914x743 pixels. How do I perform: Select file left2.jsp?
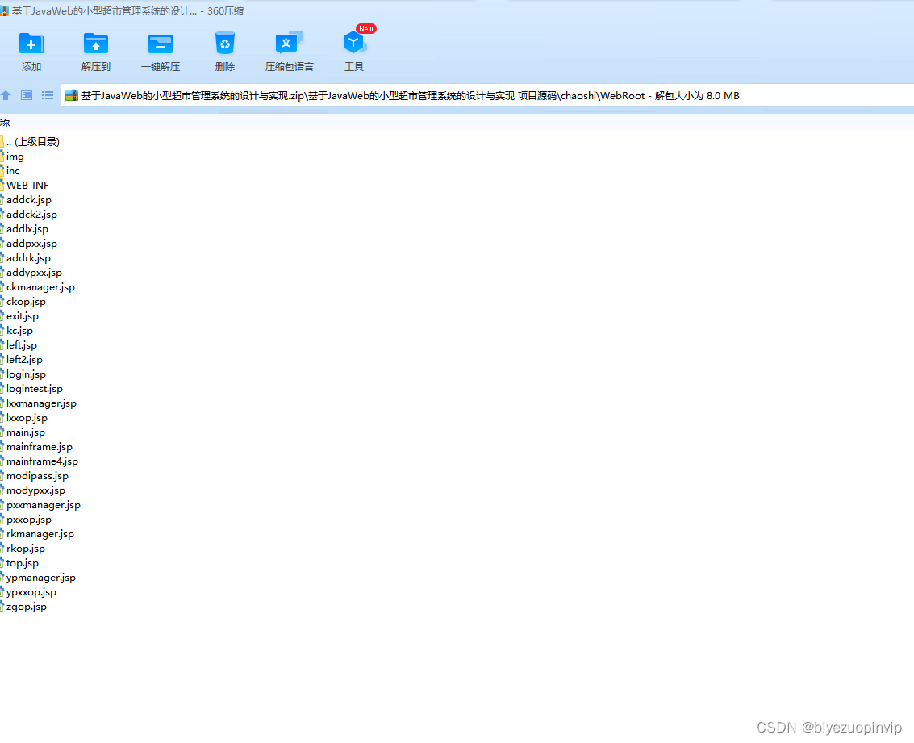22,360
